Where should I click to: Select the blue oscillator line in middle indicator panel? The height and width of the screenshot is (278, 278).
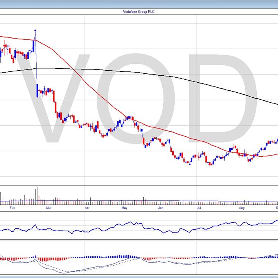click(x=116, y=228)
